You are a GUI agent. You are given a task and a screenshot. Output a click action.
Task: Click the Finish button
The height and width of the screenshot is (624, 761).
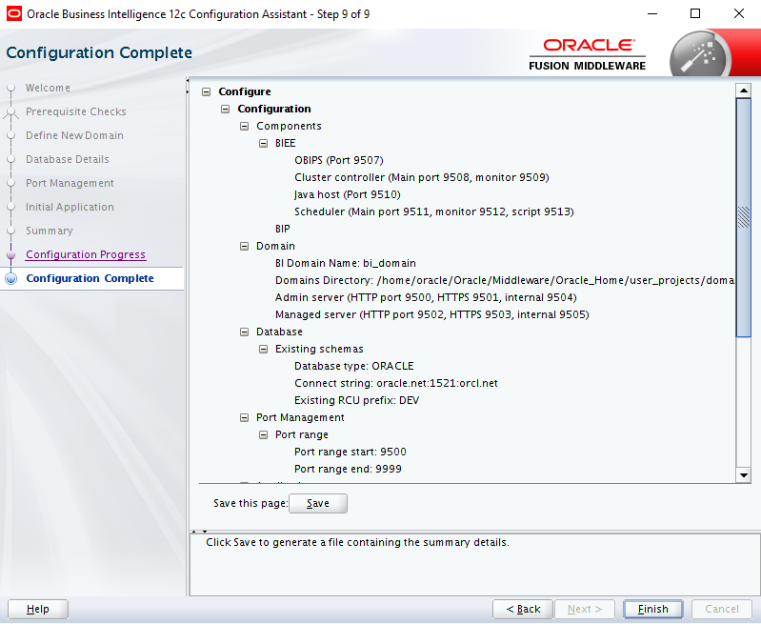point(653,609)
